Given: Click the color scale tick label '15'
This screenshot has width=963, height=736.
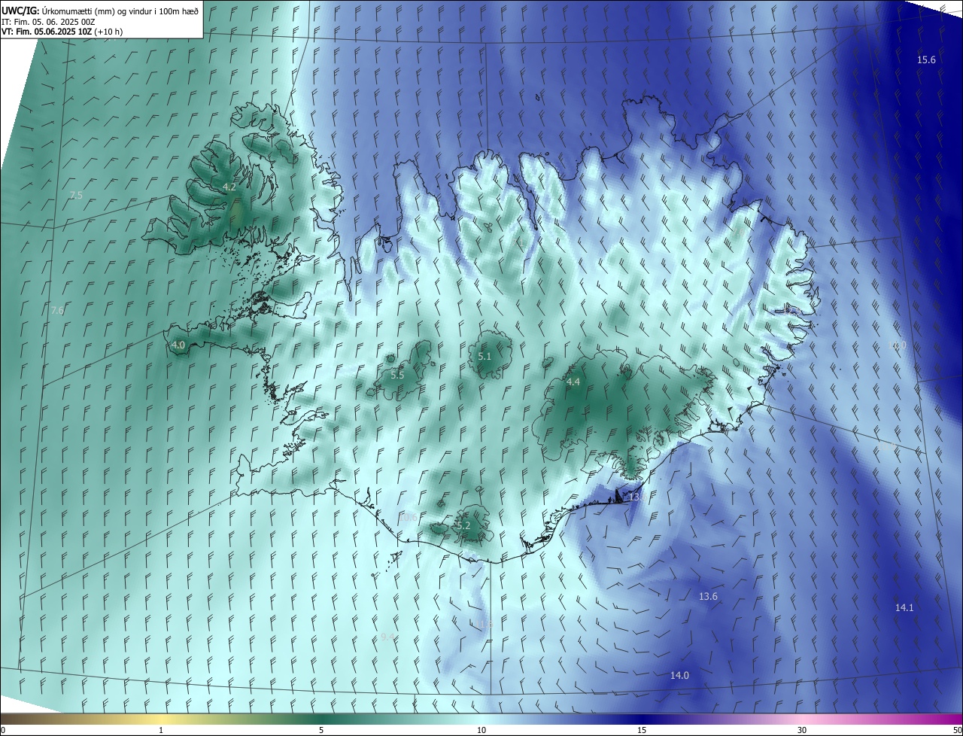Looking at the screenshot, I should [642, 731].
